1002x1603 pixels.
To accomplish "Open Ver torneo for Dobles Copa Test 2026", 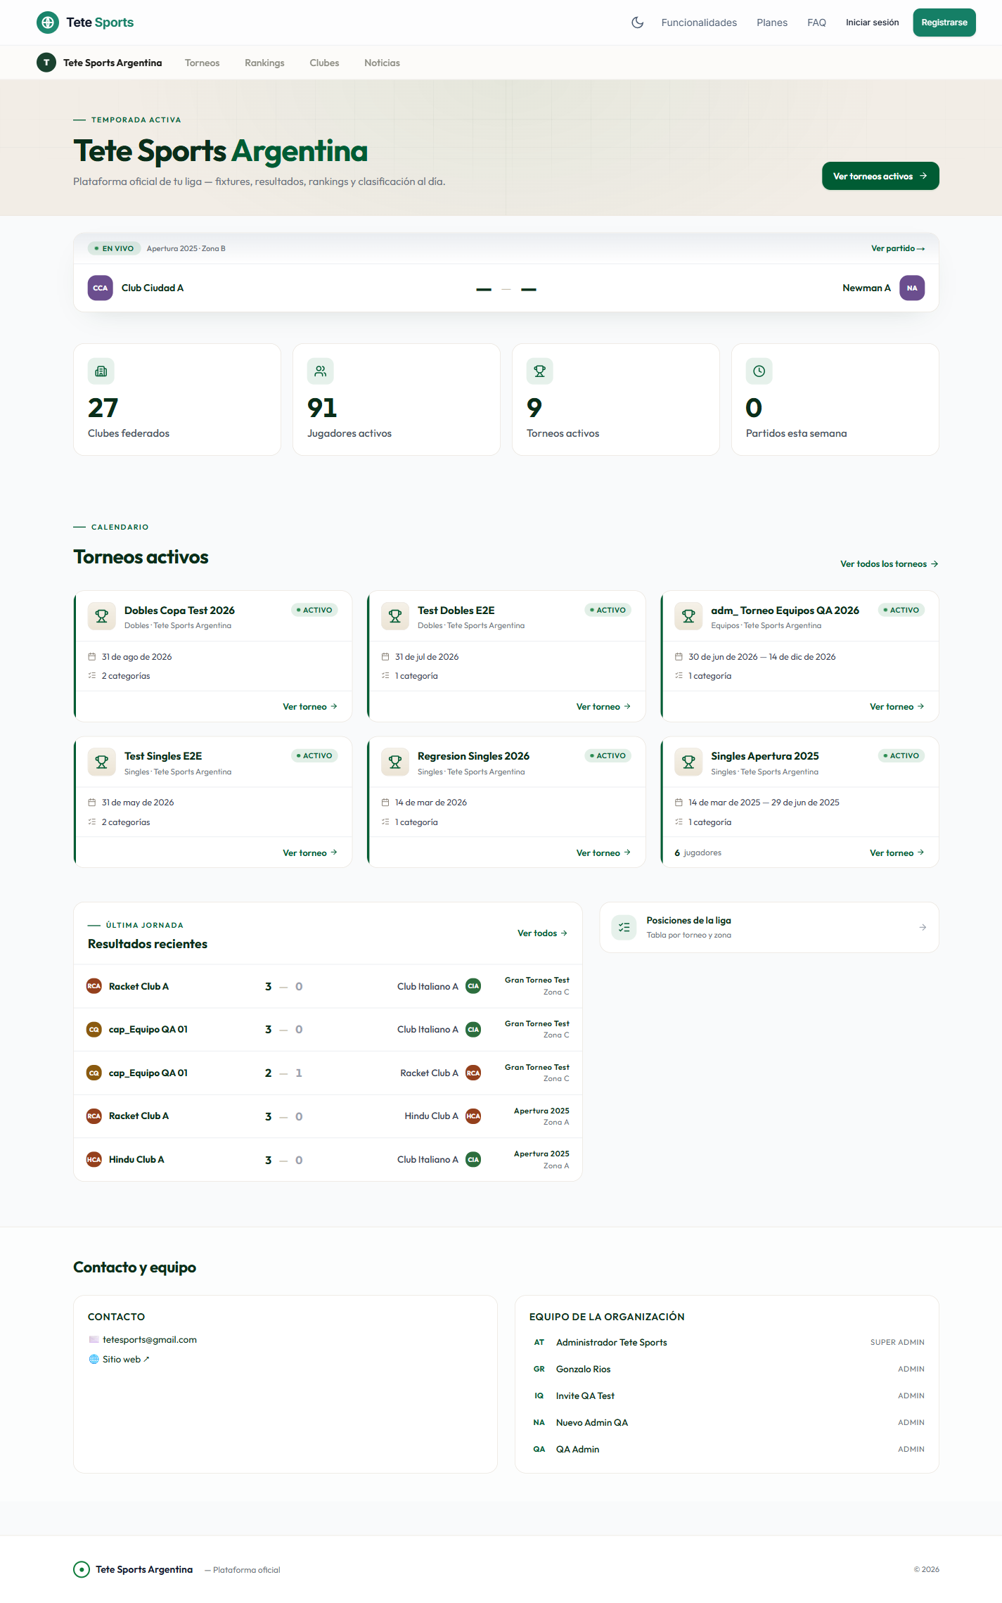I will tap(310, 707).
